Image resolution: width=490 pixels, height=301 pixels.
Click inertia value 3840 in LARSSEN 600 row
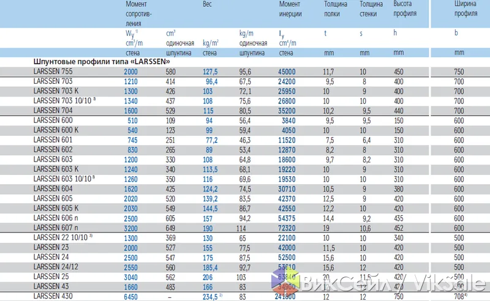point(288,121)
